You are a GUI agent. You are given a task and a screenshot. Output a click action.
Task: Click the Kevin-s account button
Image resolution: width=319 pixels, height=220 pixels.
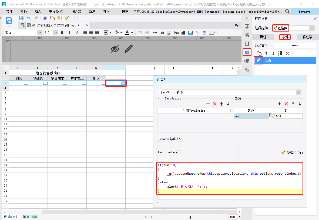(305, 12)
